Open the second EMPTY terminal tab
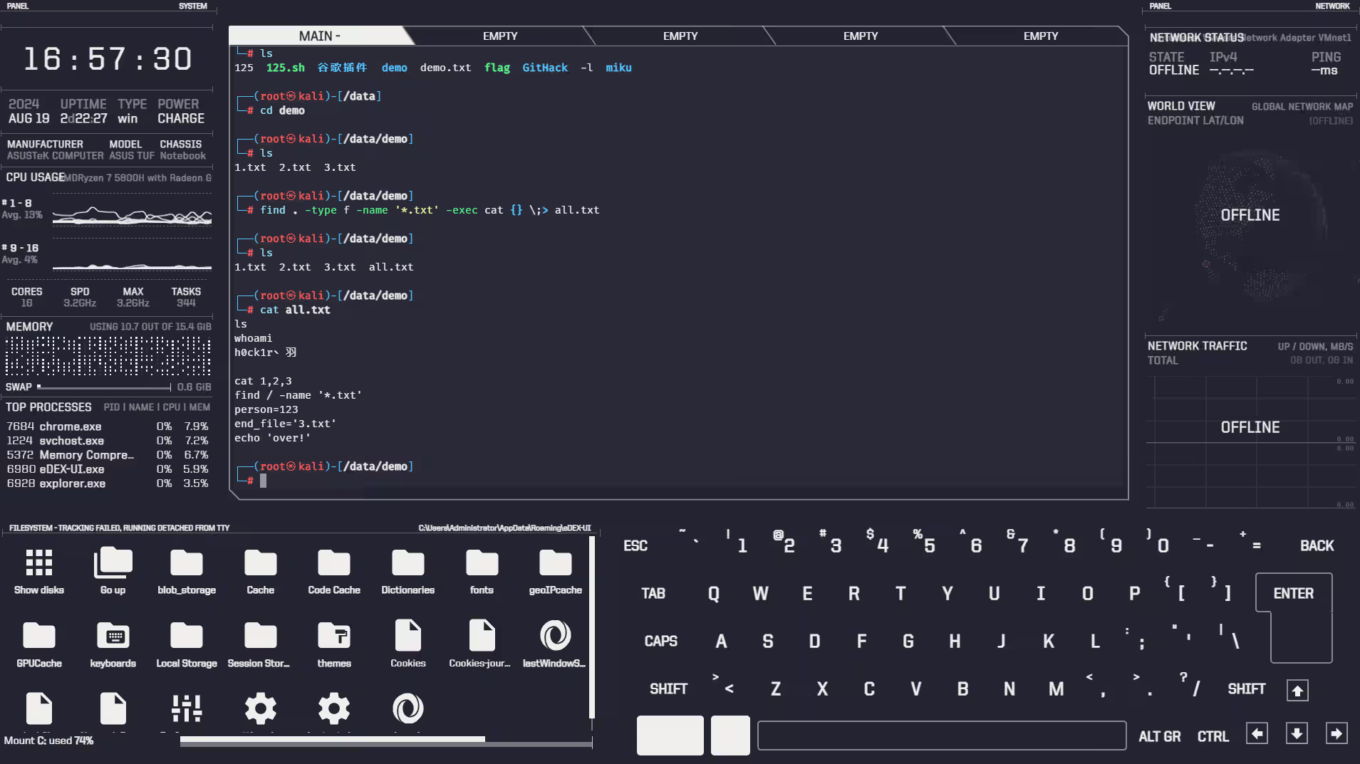This screenshot has height=764, width=1360. pos(680,36)
